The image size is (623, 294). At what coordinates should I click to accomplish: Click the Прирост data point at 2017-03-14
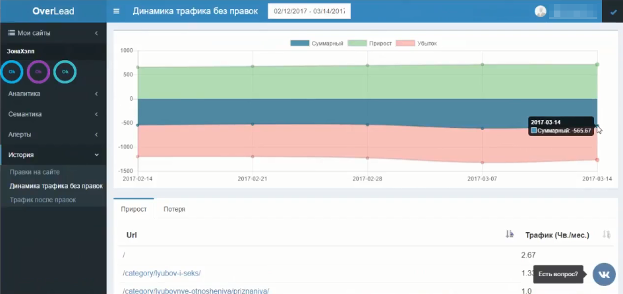click(597, 65)
